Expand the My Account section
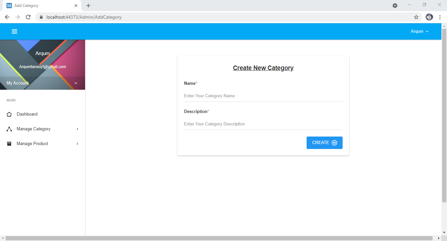 pyautogui.click(x=43, y=83)
